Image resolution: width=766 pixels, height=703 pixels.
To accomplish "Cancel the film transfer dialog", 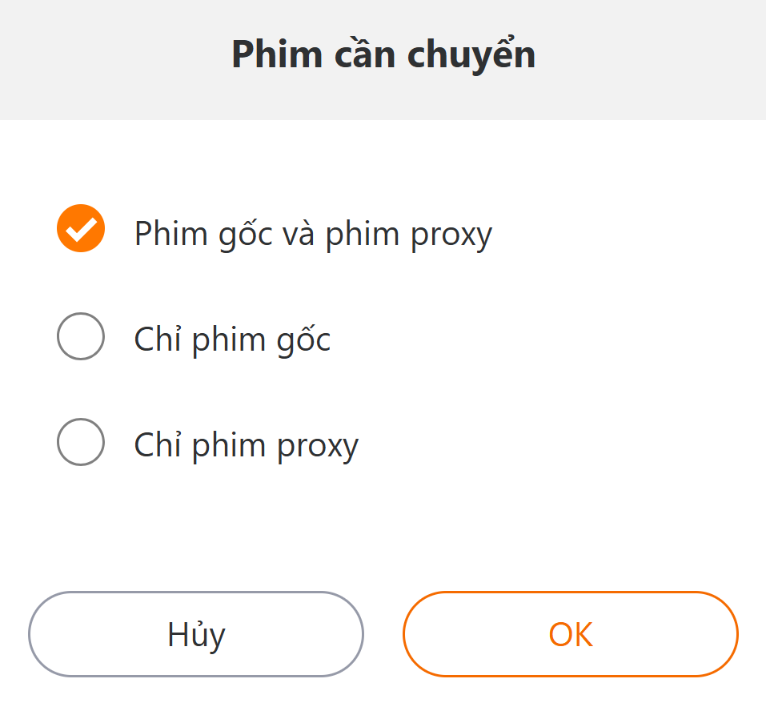I will tap(196, 634).
